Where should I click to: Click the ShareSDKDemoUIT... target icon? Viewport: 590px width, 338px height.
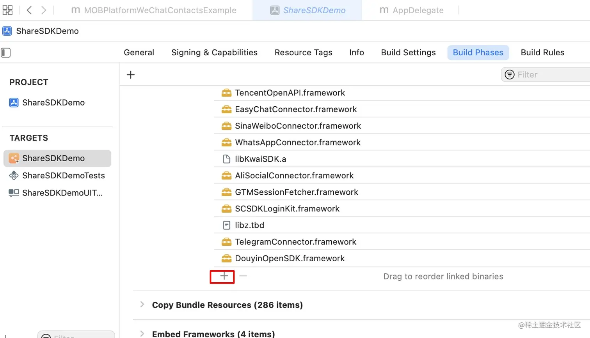[14, 193]
